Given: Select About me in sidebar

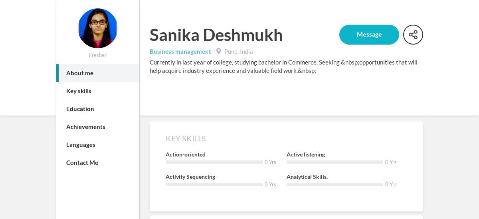Looking at the screenshot, I should 98,73.
